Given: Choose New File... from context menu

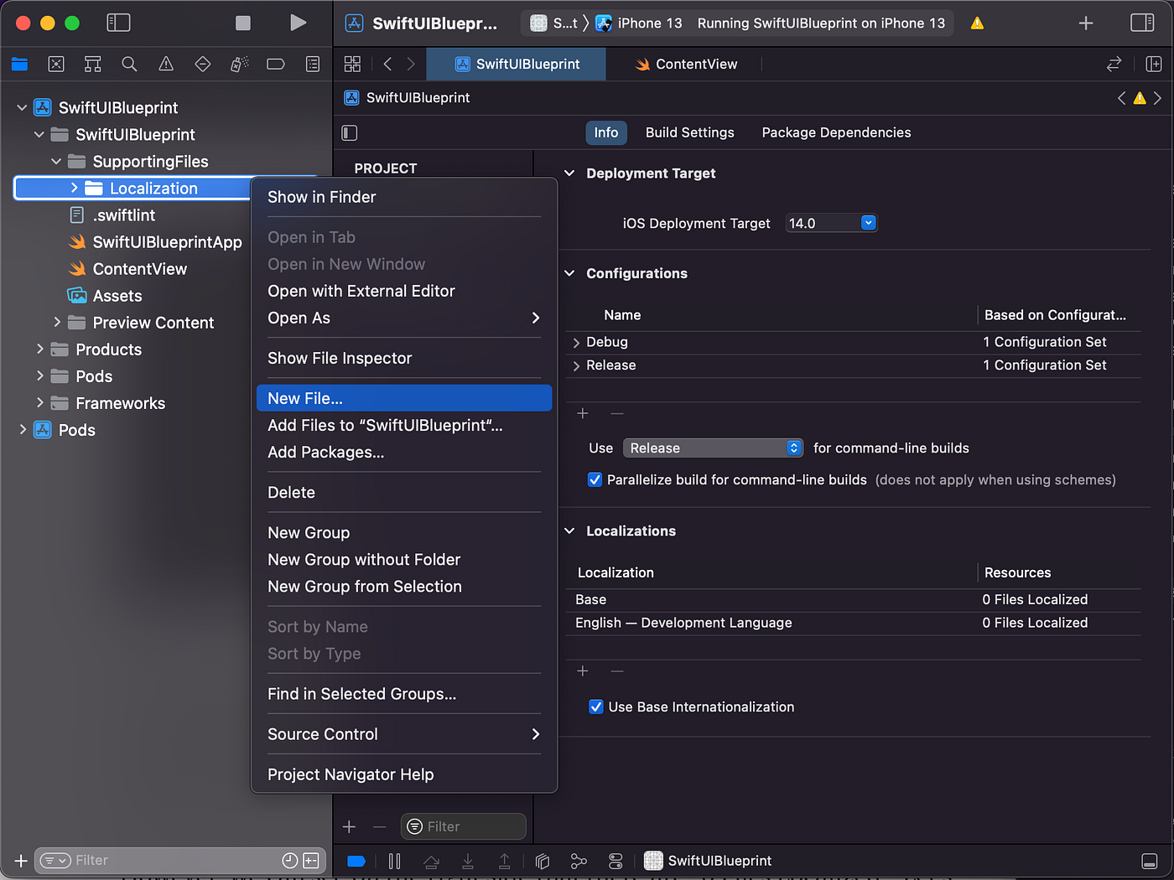Looking at the screenshot, I should (x=404, y=398).
